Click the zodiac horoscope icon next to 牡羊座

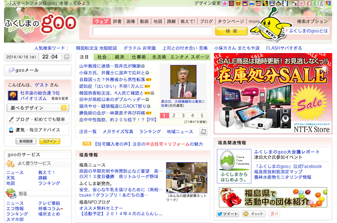pos(13,96)
